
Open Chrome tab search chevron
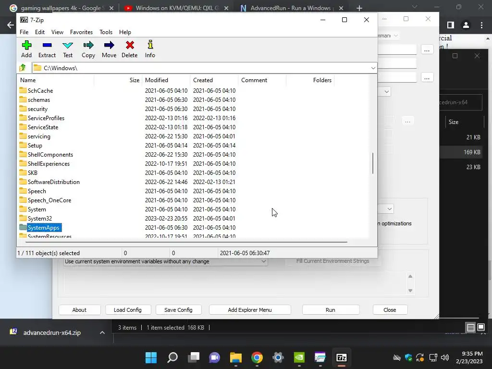pos(415,7)
